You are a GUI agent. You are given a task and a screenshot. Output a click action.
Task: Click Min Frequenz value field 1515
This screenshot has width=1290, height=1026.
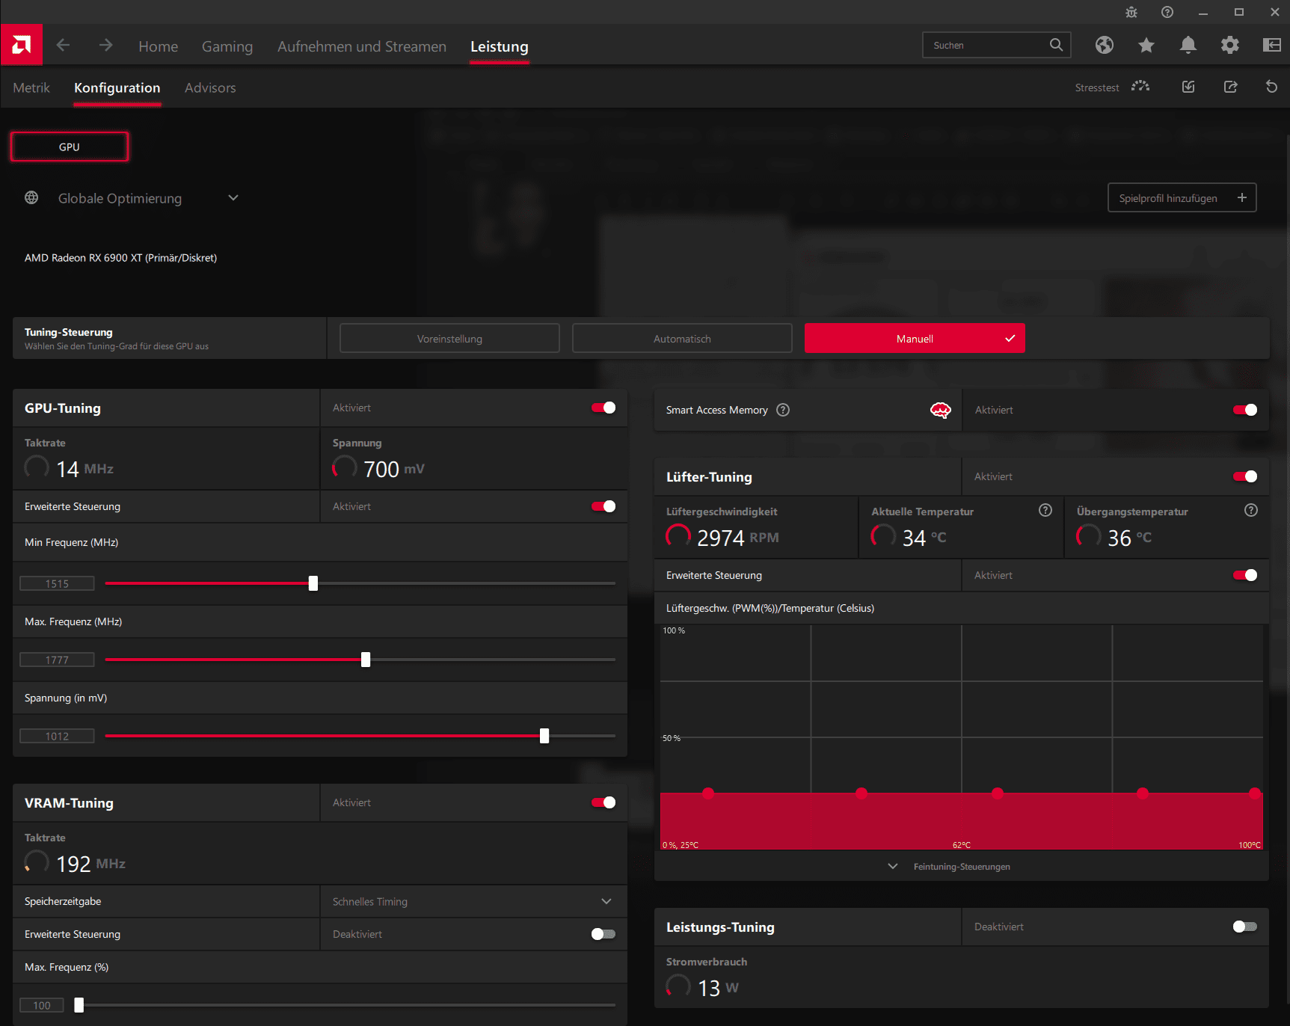[x=57, y=583]
